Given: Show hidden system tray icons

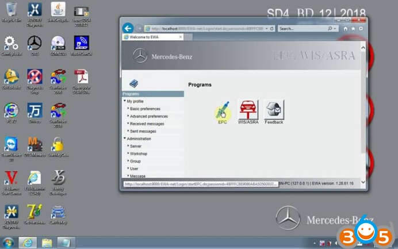Looking at the screenshot, I should click(315, 243).
